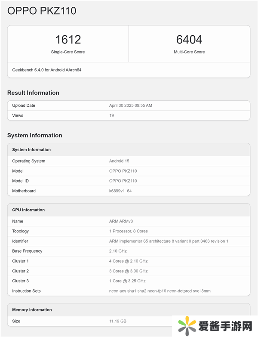Select the Android 15 operating system value
Image resolution: width=258 pixels, height=337 pixels.
coord(119,161)
